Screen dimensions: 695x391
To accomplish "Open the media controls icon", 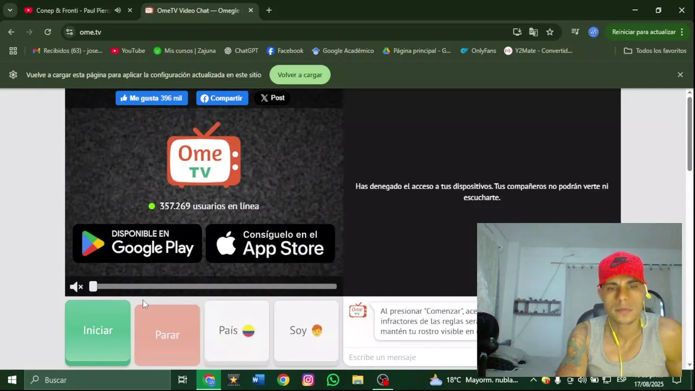I will tap(575, 32).
